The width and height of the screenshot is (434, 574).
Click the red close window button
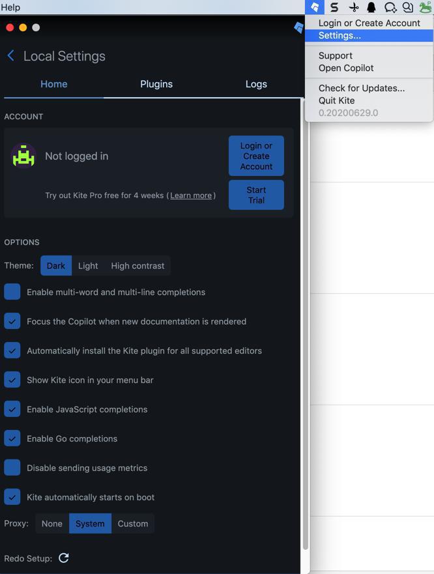coord(10,27)
